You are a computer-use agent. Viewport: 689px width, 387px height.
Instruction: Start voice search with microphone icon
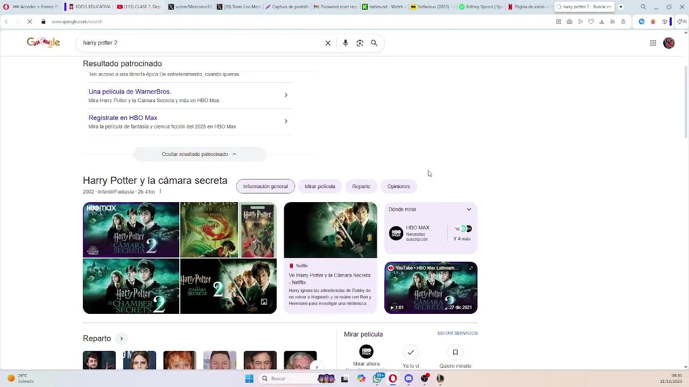click(346, 43)
